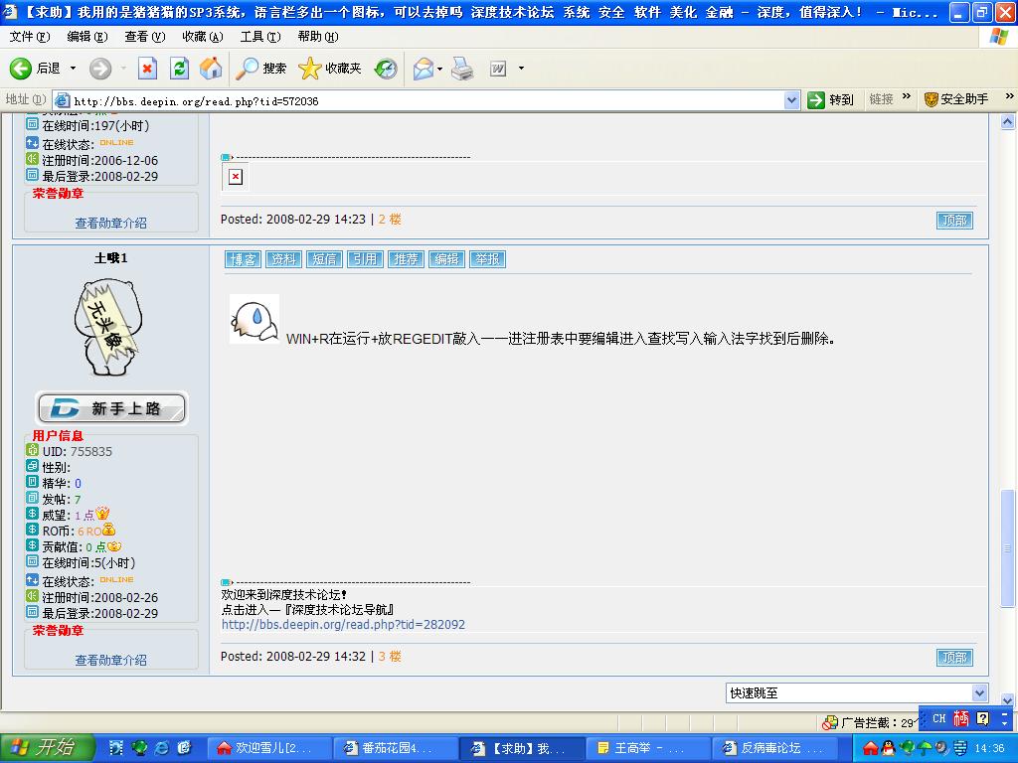Click the 举报 report button
This screenshot has width=1018, height=763.
tap(487, 259)
